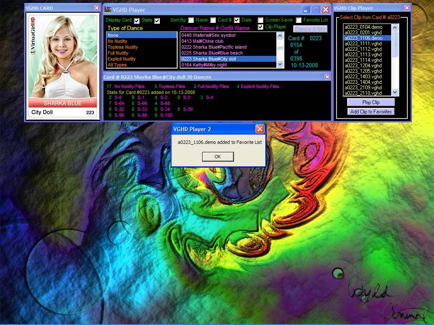
Task: Select Full Nudity dance type
Action: [142, 53]
